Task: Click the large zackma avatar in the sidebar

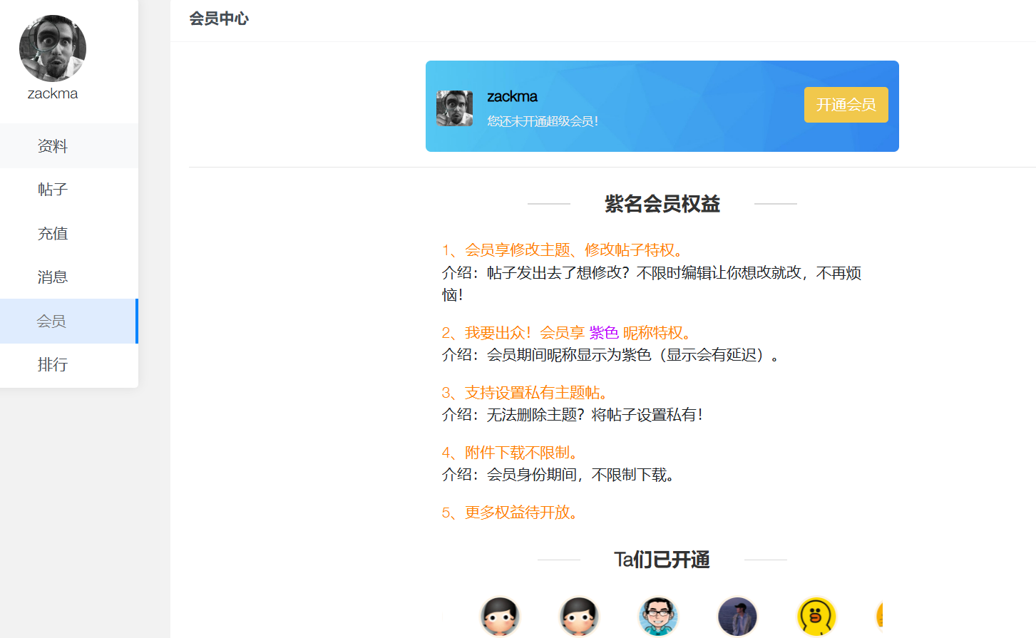Action: point(53,48)
